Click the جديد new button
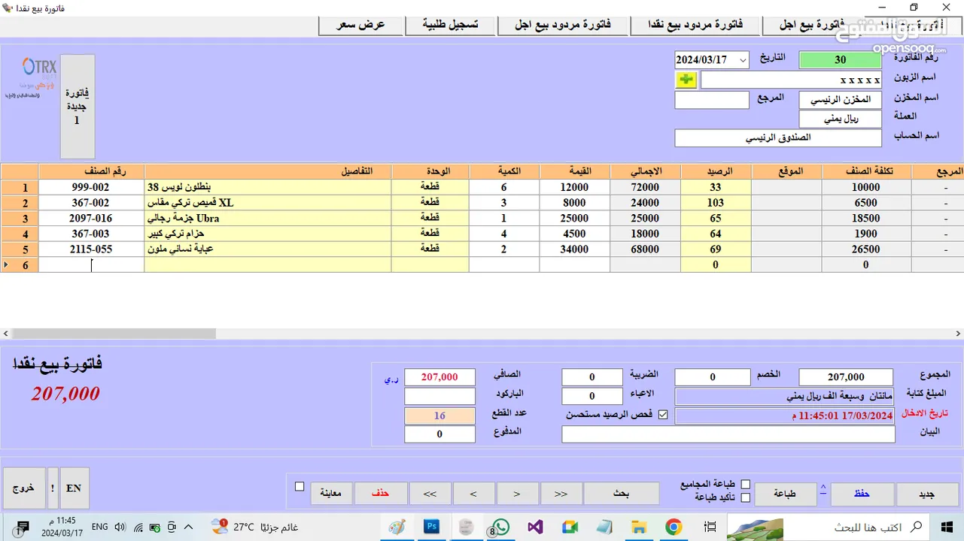This screenshot has width=964, height=541. pos(927,494)
